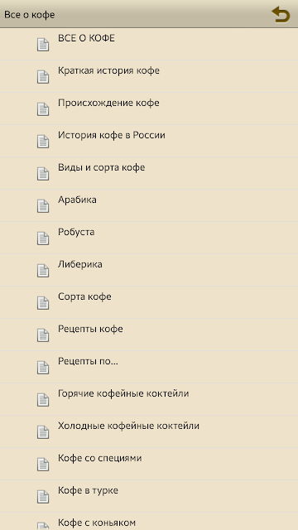Select История кофе в России

pyautogui.click(x=149, y=142)
